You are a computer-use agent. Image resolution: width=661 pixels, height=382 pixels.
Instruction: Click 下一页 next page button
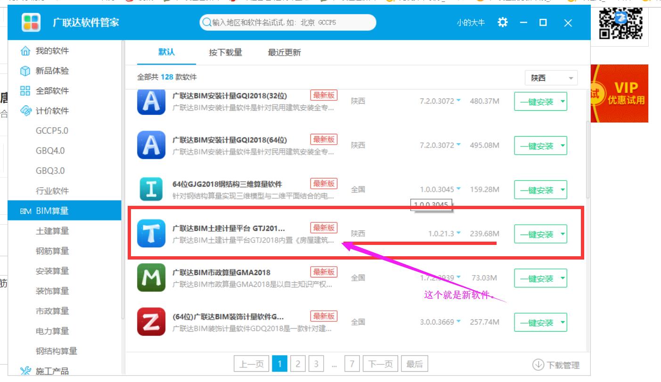coord(380,364)
